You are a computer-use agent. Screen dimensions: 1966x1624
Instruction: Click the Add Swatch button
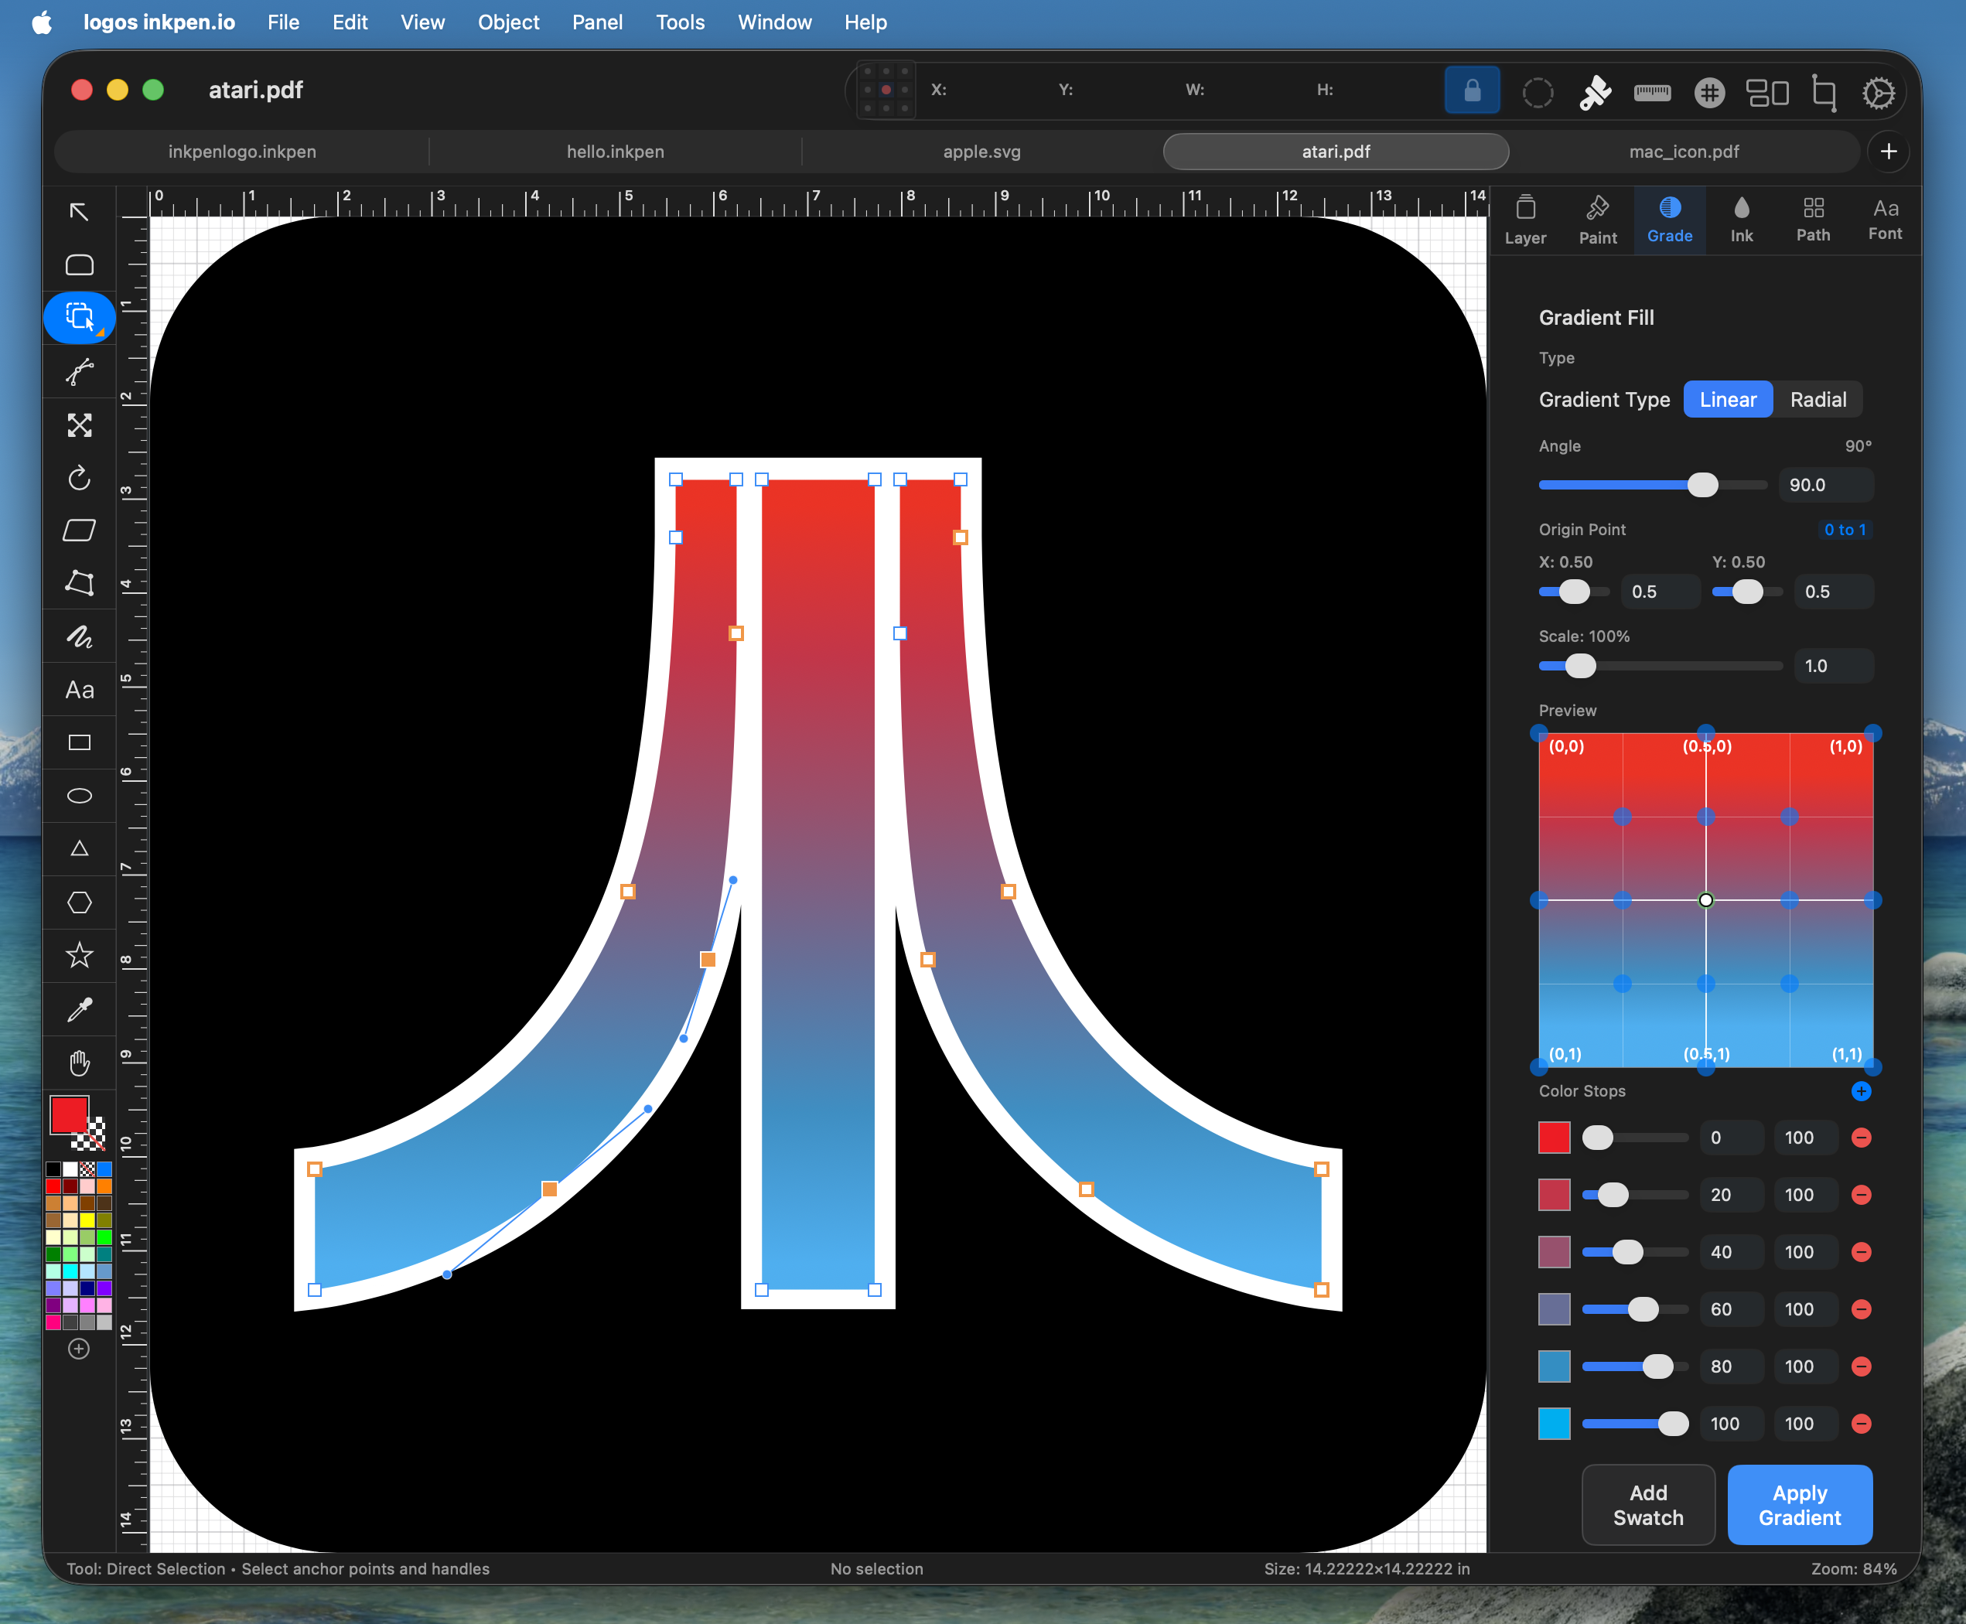pyautogui.click(x=1648, y=1504)
